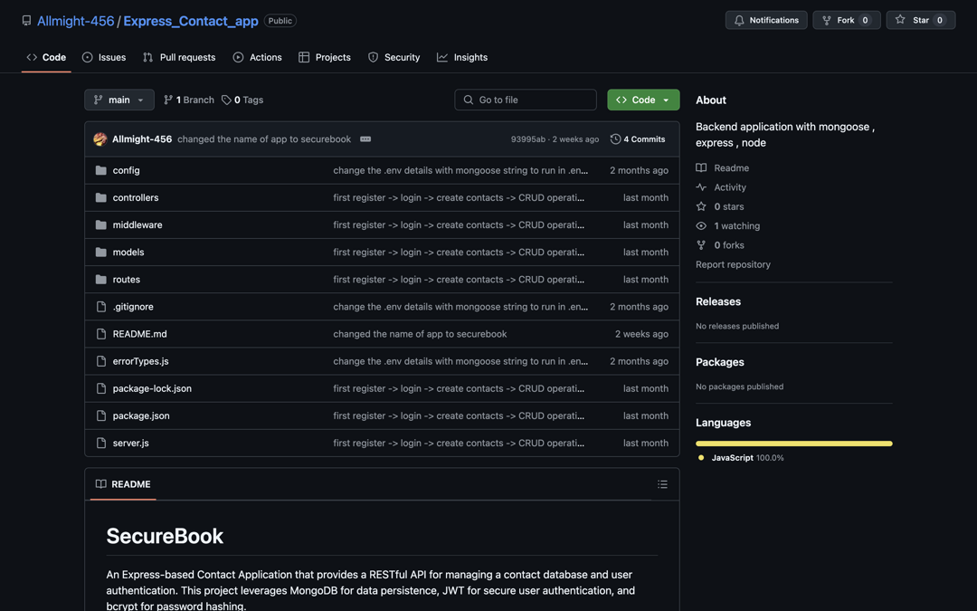977x611 pixels.
Task: Expand commit message ellipsis icon
Action: coord(365,139)
